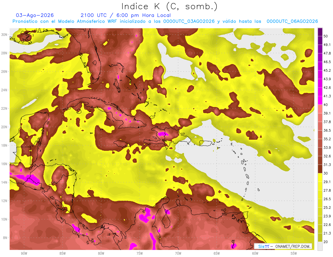Click the colorbar label "46.5"

[327, 62]
